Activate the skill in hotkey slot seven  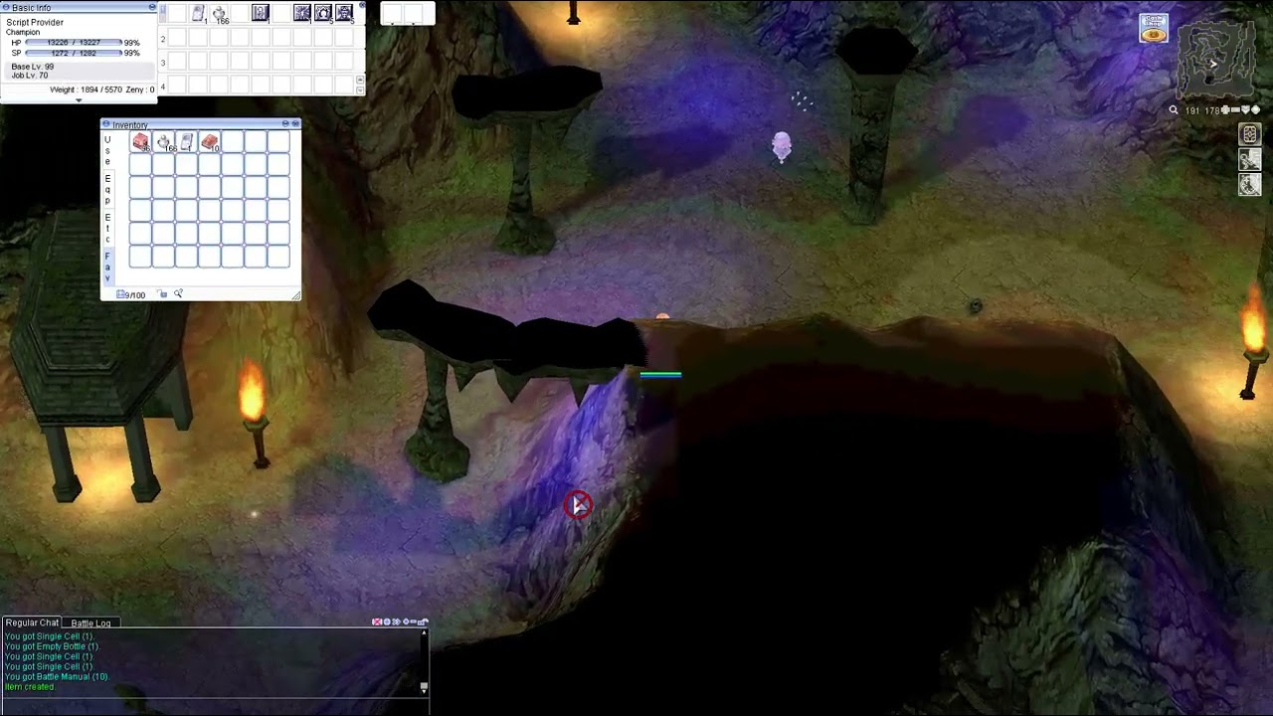[302, 14]
